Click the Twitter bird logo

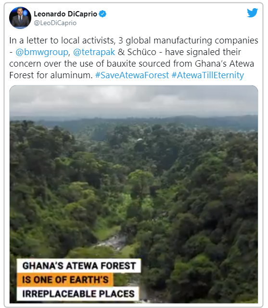pyautogui.click(x=252, y=13)
